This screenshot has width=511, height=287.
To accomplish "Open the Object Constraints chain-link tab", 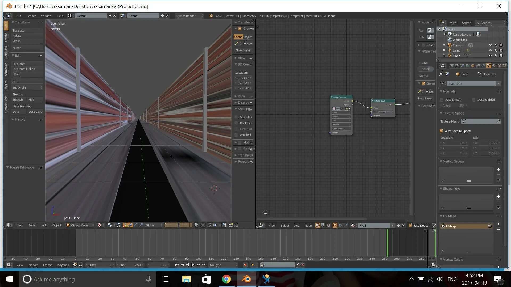I will [x=478, y=66].
